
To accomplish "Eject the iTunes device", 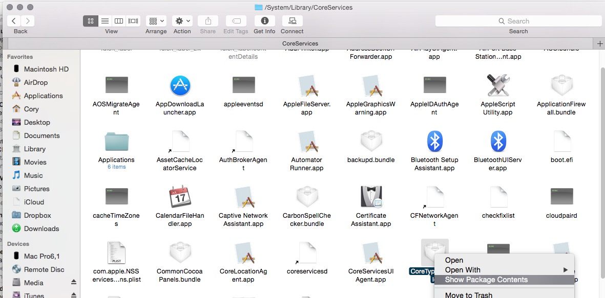I will click(74, 295).
